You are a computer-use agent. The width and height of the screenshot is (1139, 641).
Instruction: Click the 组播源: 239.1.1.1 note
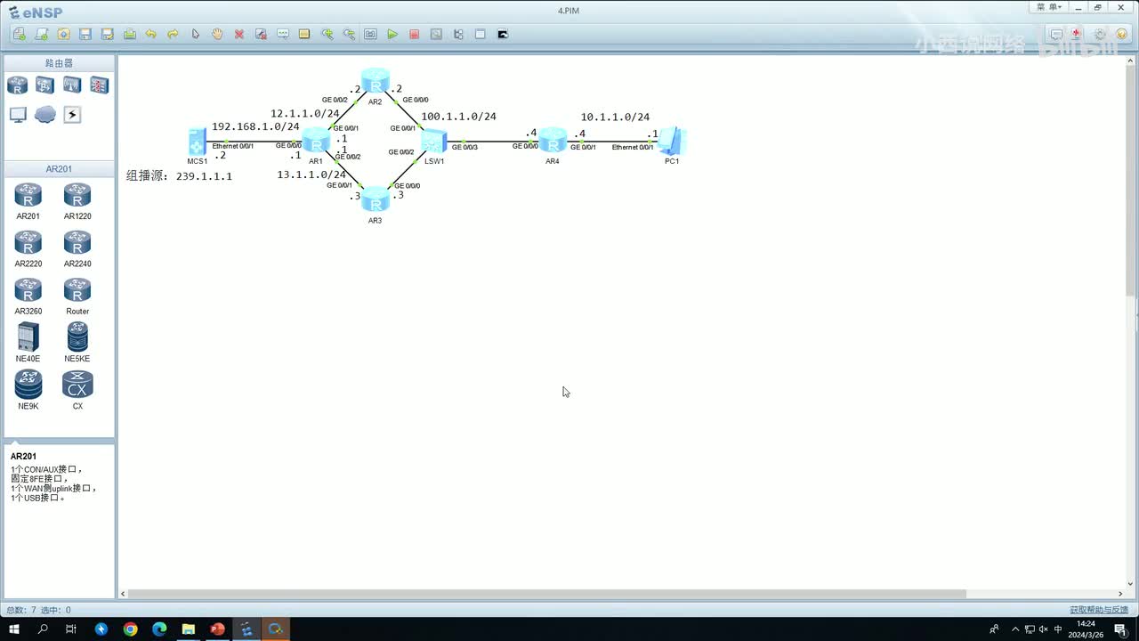tap(179, 176)
